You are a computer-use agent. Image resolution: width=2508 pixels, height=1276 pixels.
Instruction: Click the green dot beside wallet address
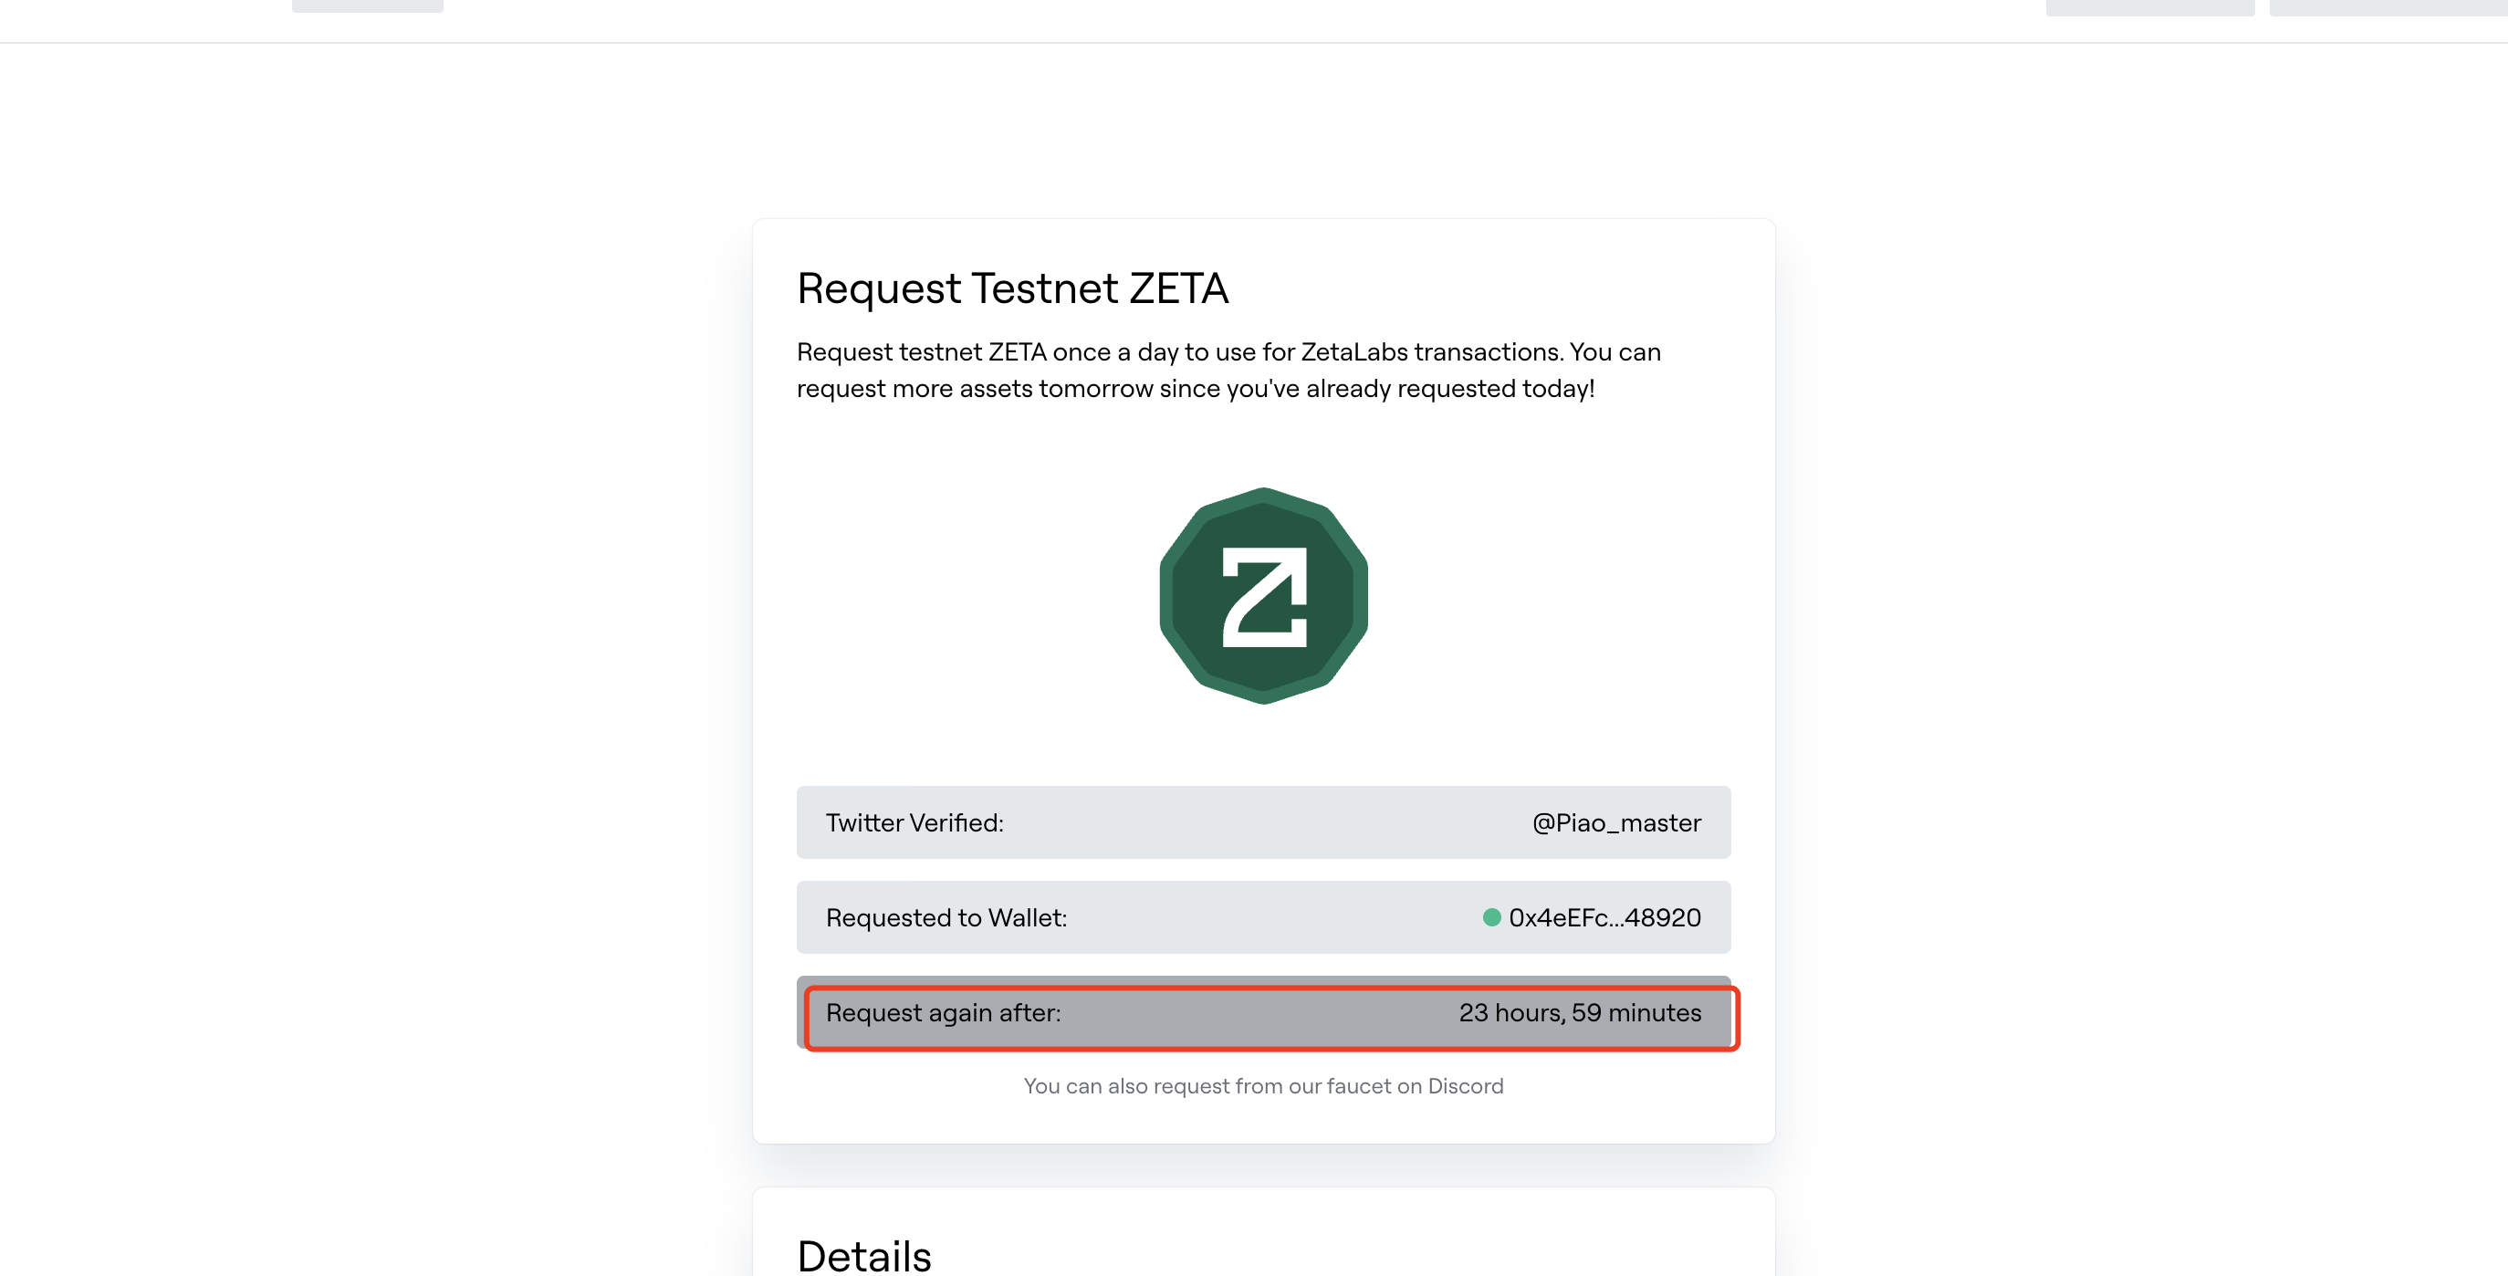pyautogui.click(x=1490, y=917)
